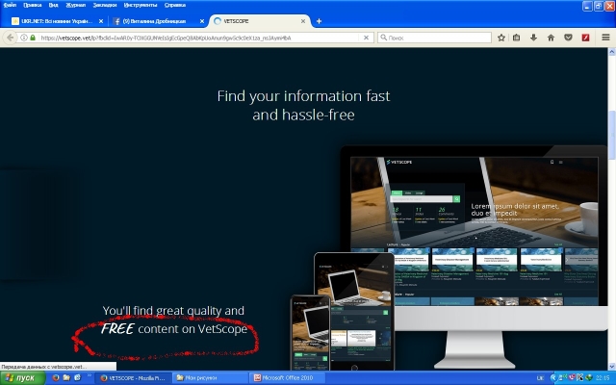The image size is (616, 385).
Task: Open Мои рисунки taskbar button
Action: 211,378
